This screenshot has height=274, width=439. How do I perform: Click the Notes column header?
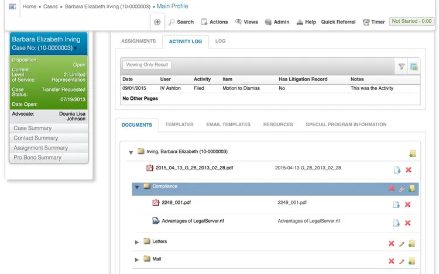click(x=357, y=79)
